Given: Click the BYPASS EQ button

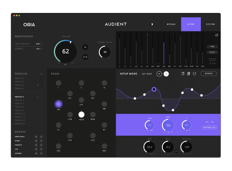Looking at the screenshot, I should [210, 127].
